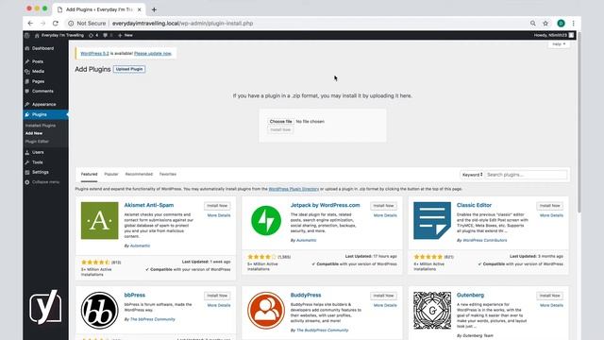Image resolution: width=604 pixels, height=340 pixels.
Task: Click + New in admin bar
Action: click(126, 35)
